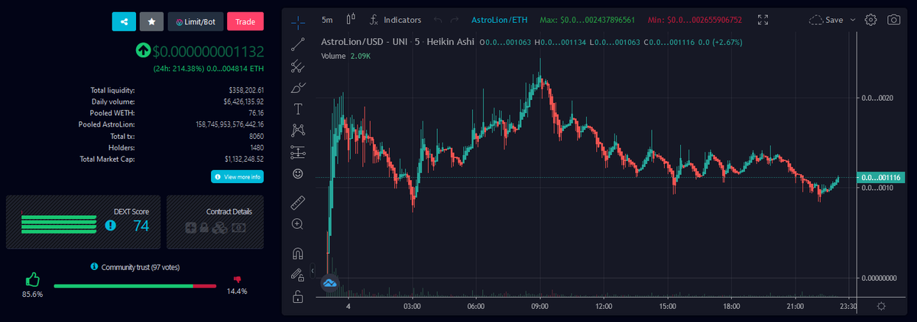
Task: Select the prediction and measurement tool
Action: (298, 152)
